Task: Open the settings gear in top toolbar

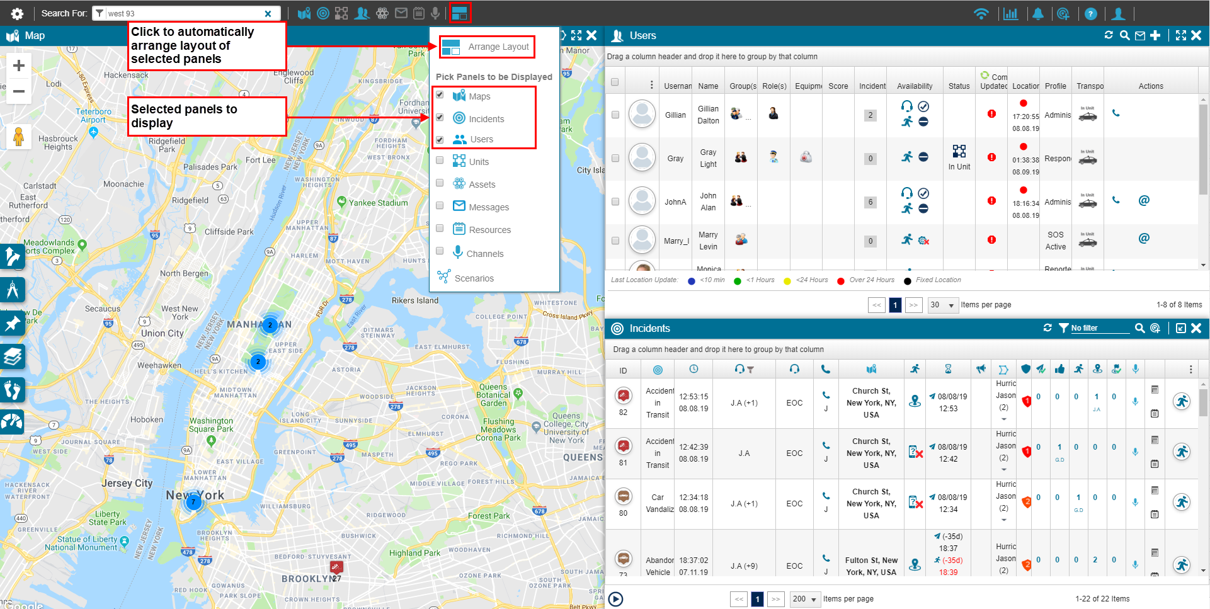Action: (x=17, y=13)
